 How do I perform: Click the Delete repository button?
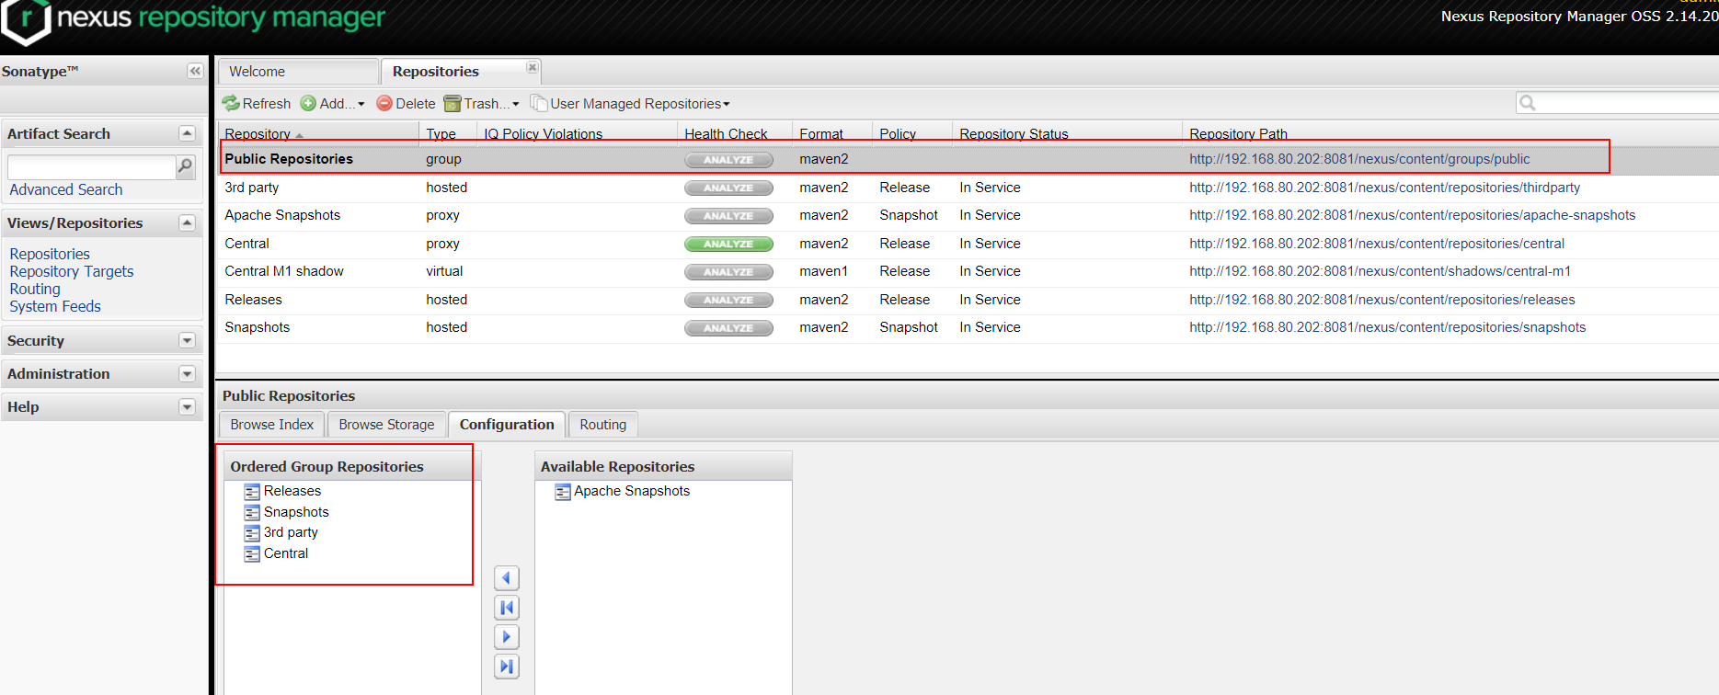pos(406,104)
